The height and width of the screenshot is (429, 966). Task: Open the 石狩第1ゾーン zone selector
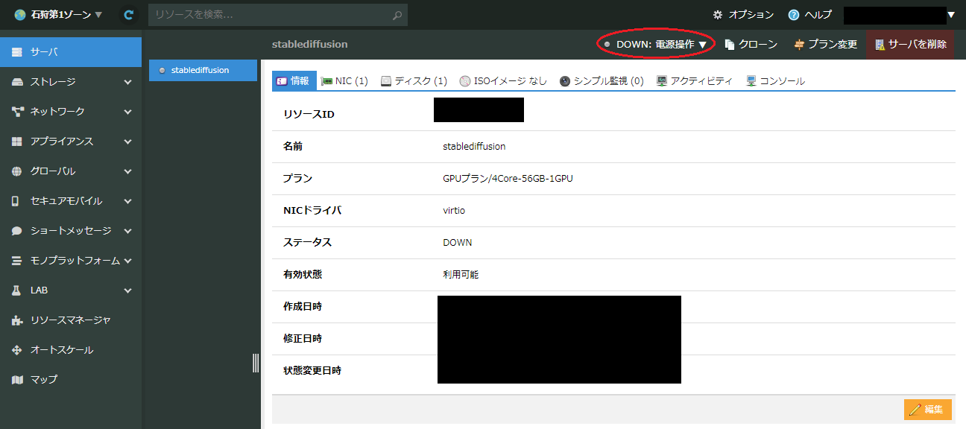click(x=58, y=15)
